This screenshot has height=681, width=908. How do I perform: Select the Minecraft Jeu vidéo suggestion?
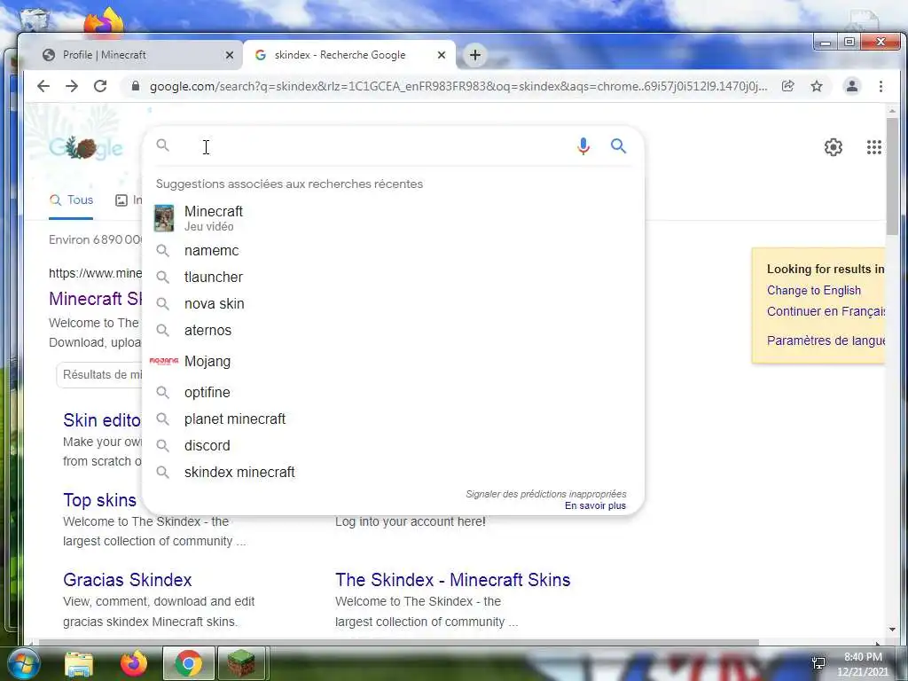click(393, 218)
